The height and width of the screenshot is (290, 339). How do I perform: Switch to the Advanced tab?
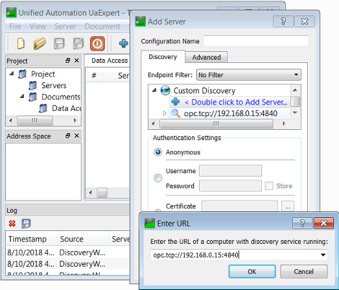pyautogui.click(x=206, y=57)
